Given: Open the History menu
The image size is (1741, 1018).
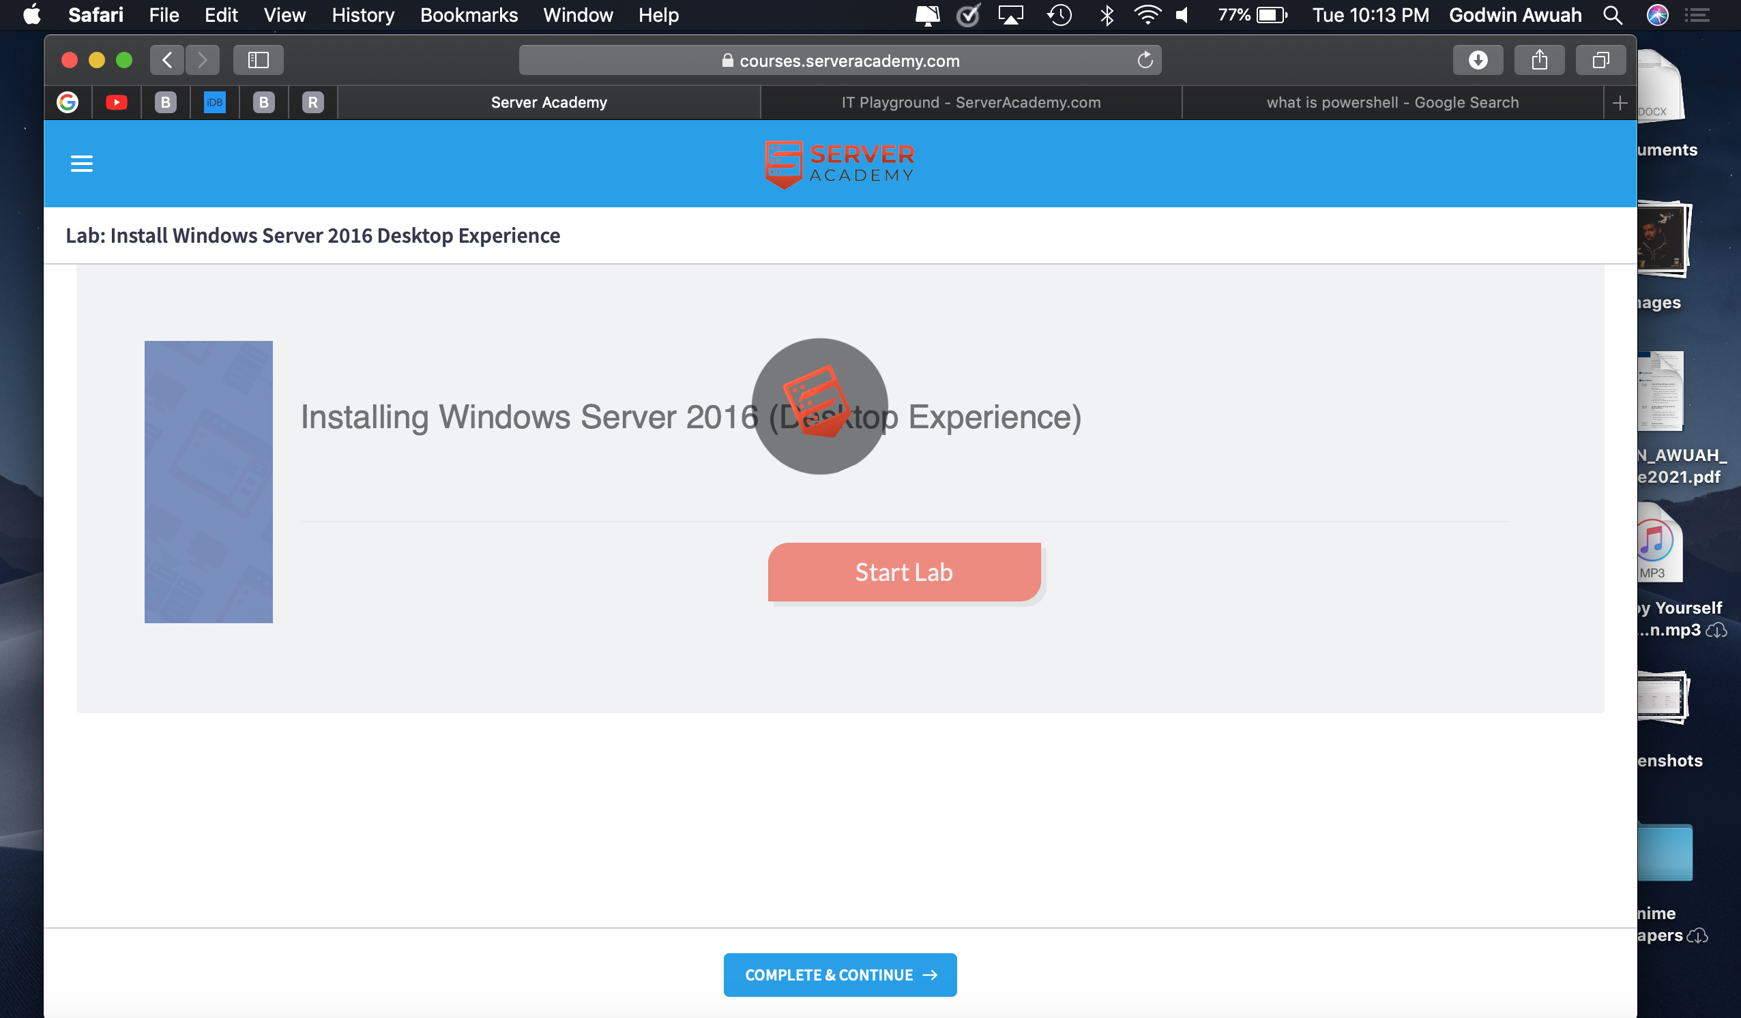Looking at the screenshot, I should (363, 15).
